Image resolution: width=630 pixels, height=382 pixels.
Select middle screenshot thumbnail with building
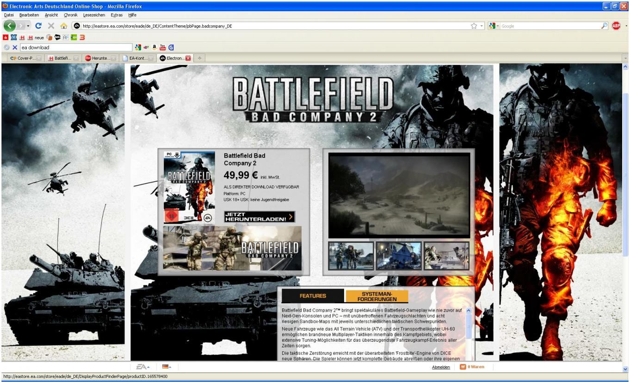click(399, 256)
